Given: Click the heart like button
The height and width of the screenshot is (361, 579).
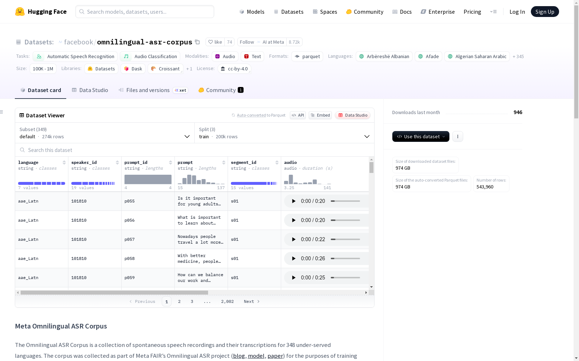Looking at the screenshot, I should coord(215,42).
